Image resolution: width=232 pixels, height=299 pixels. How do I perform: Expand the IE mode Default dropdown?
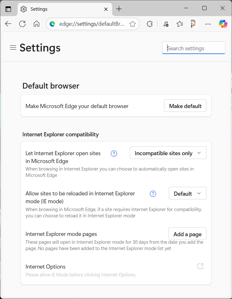187,193
